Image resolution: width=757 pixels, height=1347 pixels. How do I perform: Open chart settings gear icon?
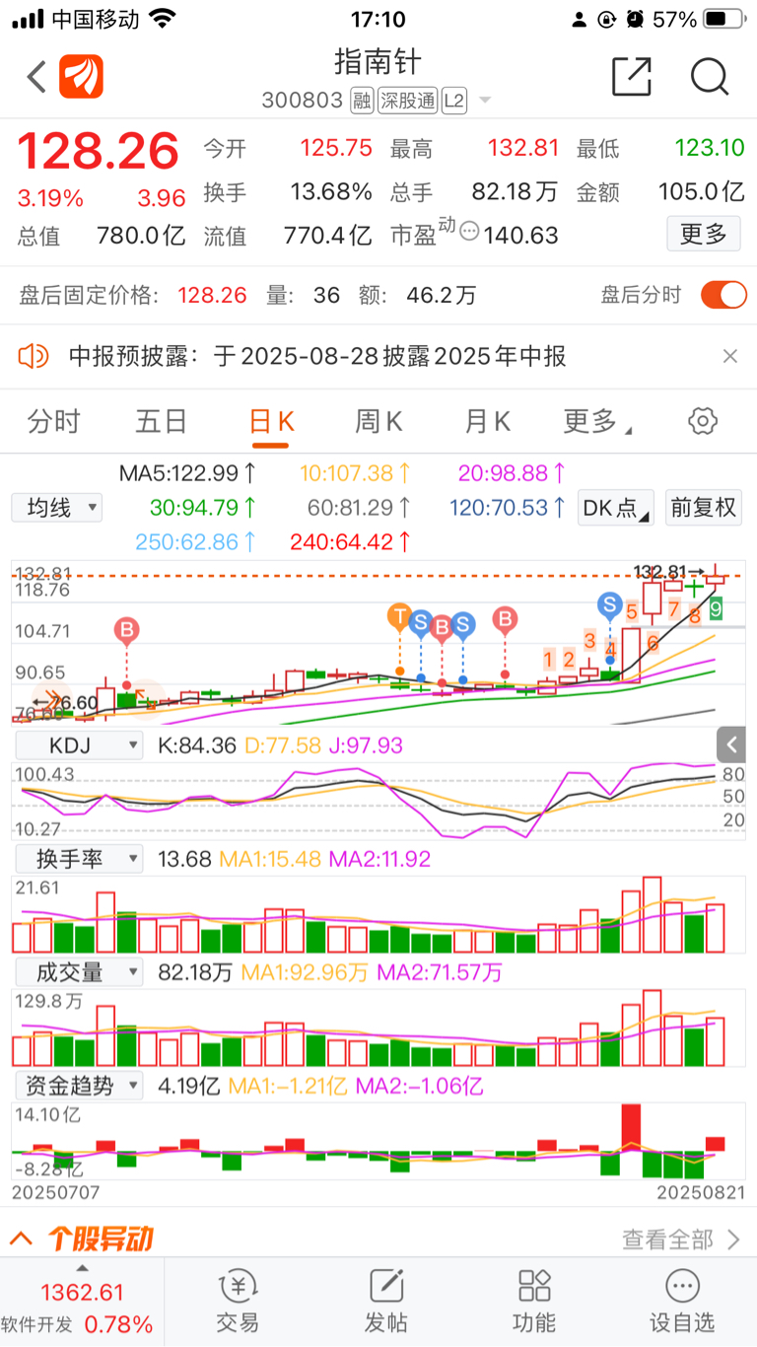702,422
